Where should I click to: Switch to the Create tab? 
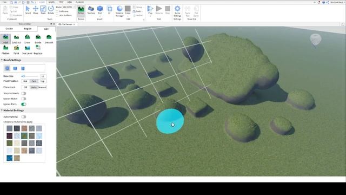[x=9, y=29]
